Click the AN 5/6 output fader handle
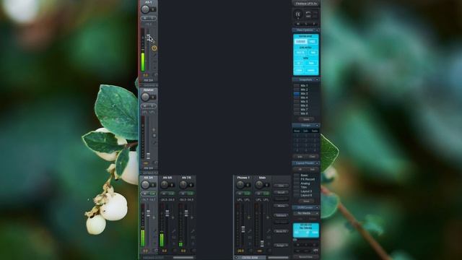The width and height of the screenshot is (462, 260). (x=167, y=213)
